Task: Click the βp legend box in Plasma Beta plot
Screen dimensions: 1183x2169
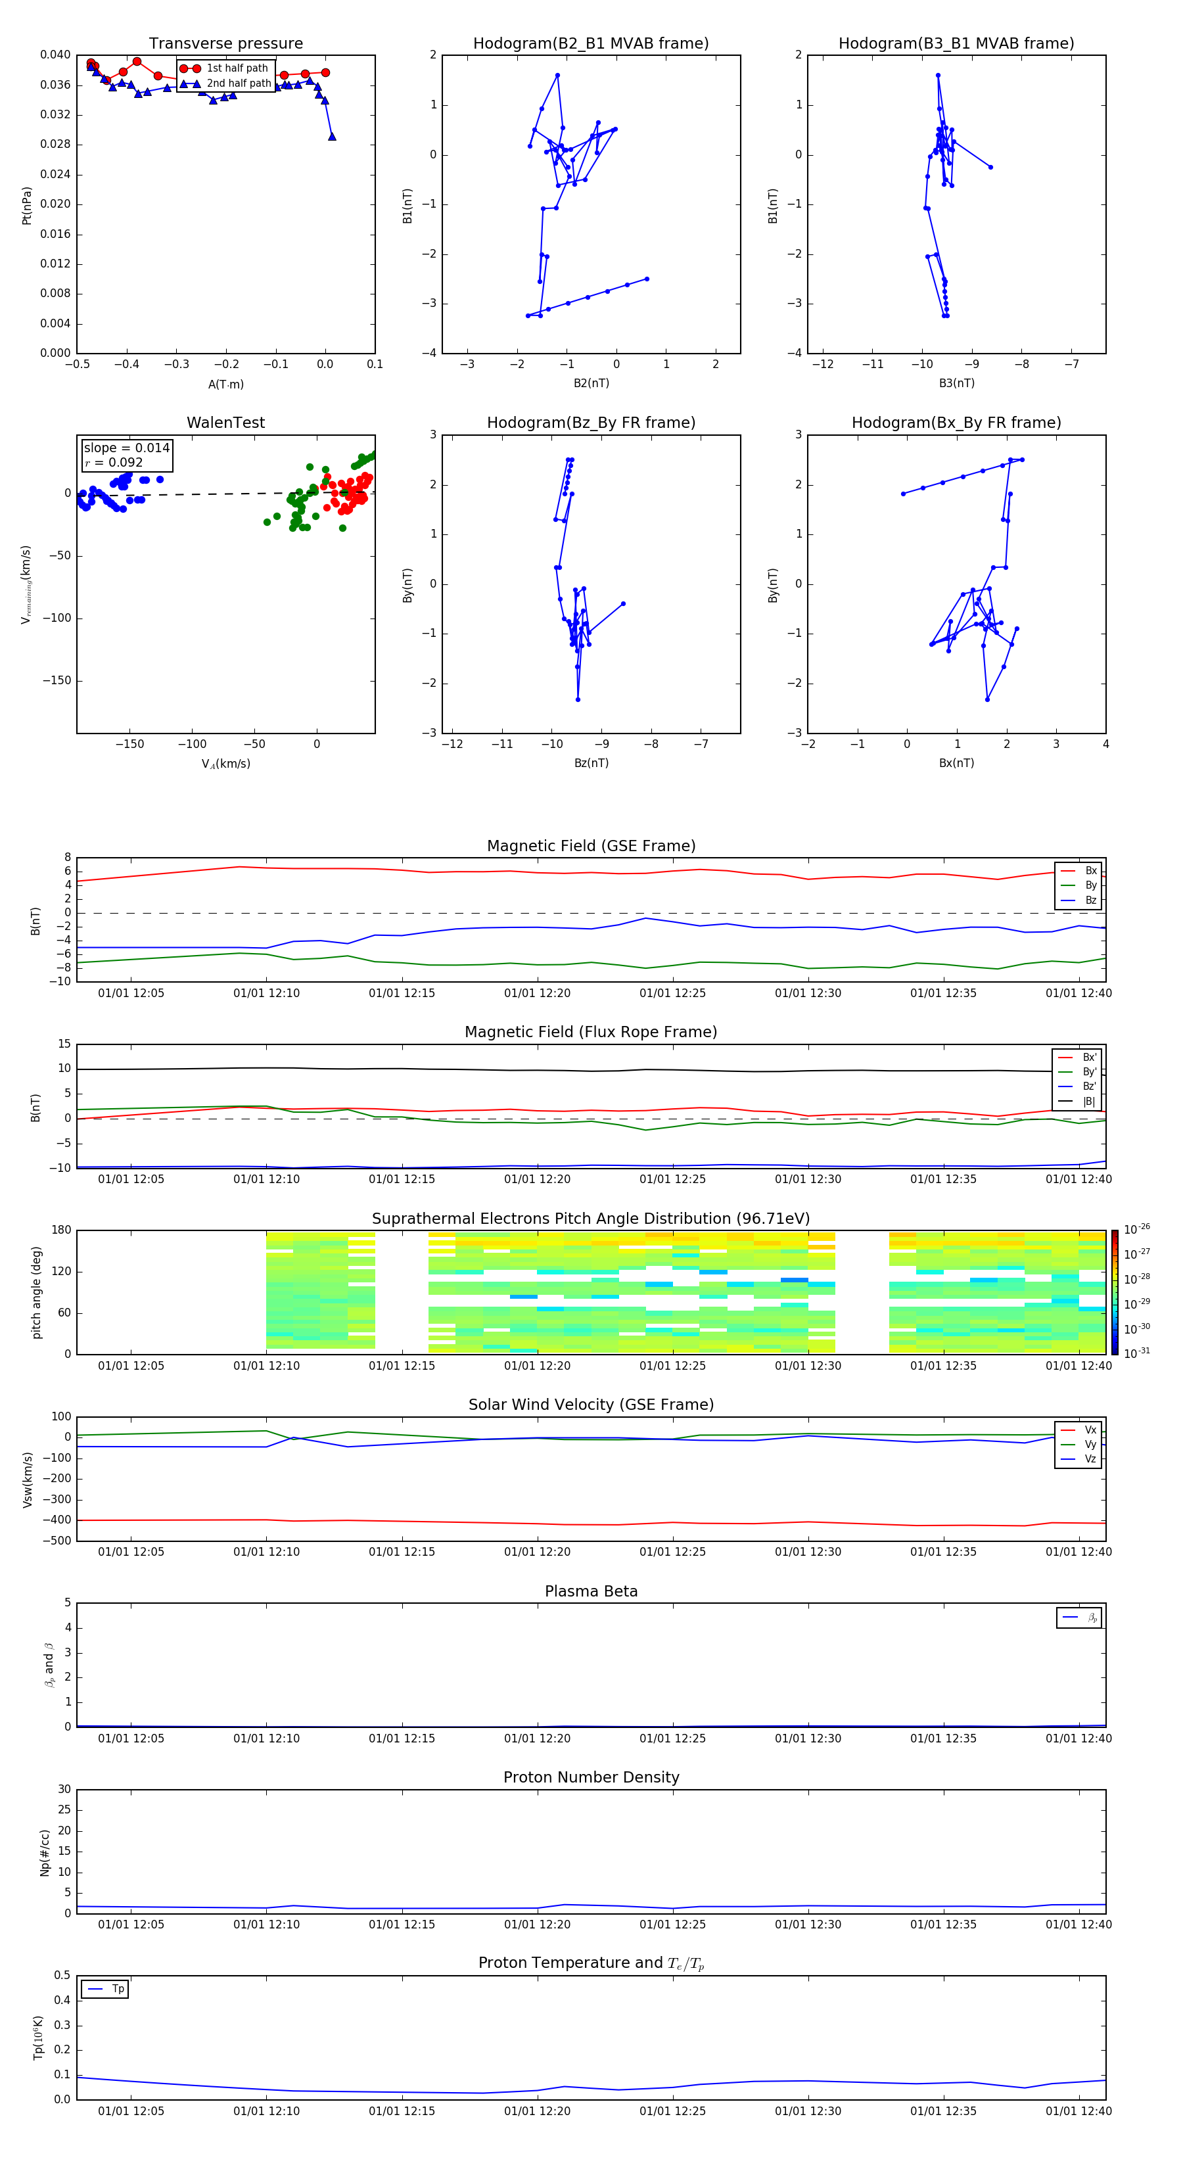Action: pyautogui.click(x=1079, y=1618)
